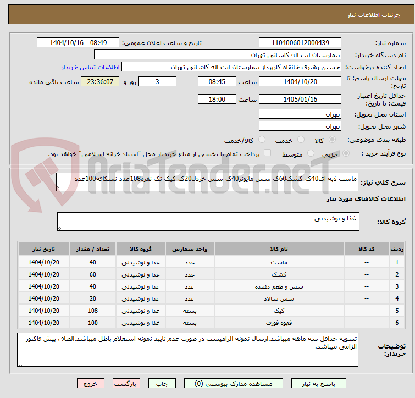The image size is (415, 398).
Task: Click date 1404/10/20 in the ماست row
Action: point(43,262)
